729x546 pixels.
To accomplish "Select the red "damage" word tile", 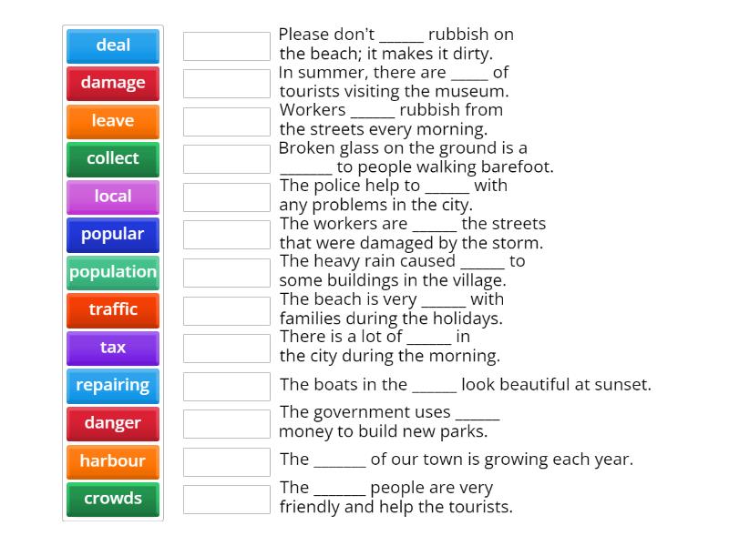I will 113,83.
